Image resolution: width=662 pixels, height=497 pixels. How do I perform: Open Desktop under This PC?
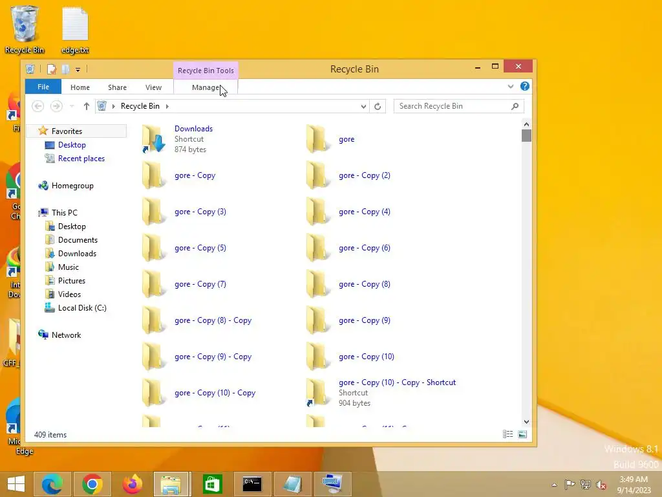click(x=72, y=226)
